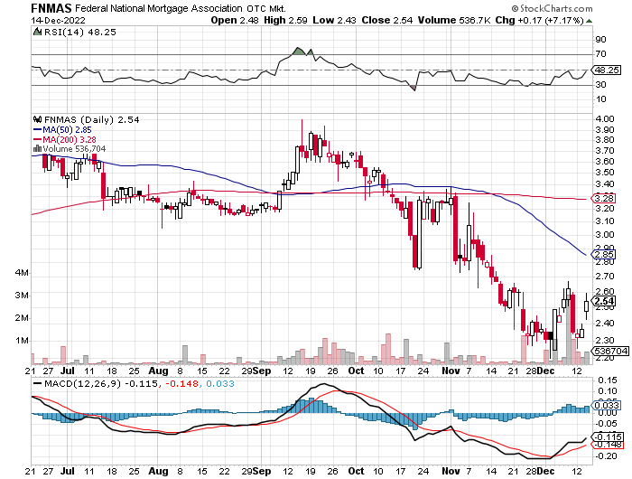Click the Volume 536.7K header value
Image resolution: width=632 pixels, height=479 pixels.
pos(454,20)
